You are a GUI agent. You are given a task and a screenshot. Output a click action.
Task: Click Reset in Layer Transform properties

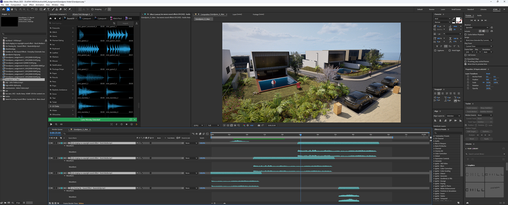pyautogui.click(x=488, y=74)
